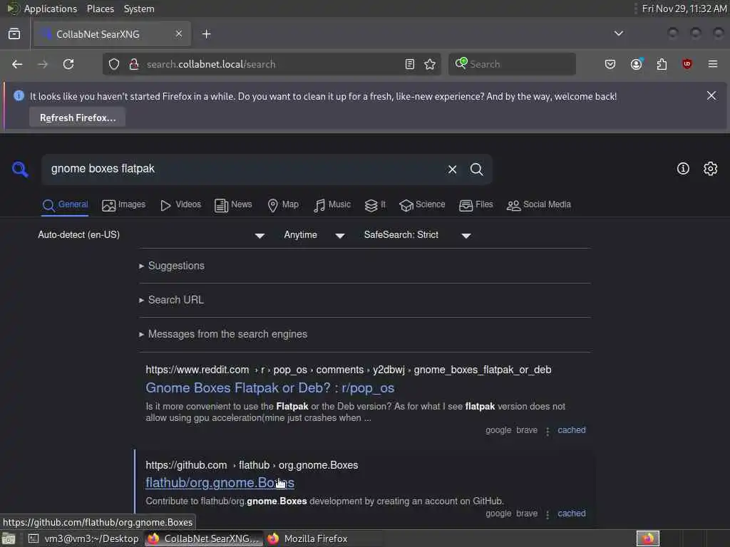
Task: Open Gnome Boxes Flatpak or Deb? result
Action: pos(270,388)
